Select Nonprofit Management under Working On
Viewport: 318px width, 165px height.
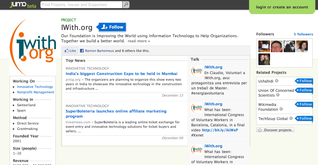(35, 92)
